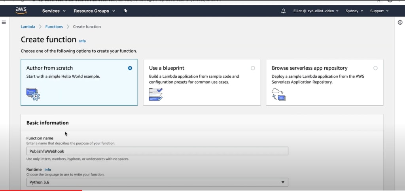Click the pin shortcuts icon
The image size is (405, 191).
click(x=125, y=11)
